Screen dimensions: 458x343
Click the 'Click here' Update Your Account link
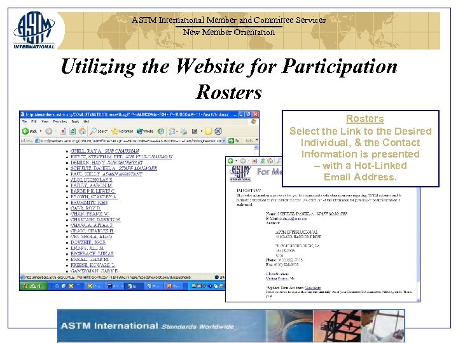(312, 288)
